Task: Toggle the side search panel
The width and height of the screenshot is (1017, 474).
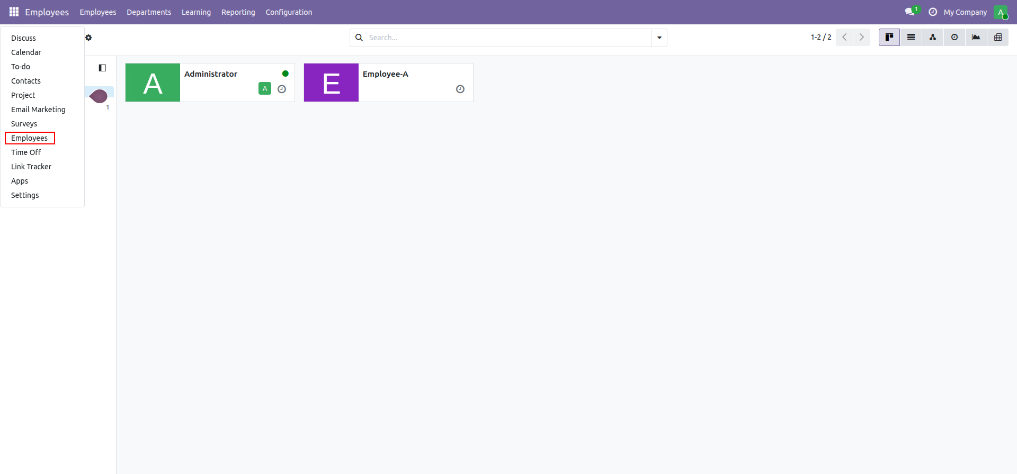Action: coord(102,68)
